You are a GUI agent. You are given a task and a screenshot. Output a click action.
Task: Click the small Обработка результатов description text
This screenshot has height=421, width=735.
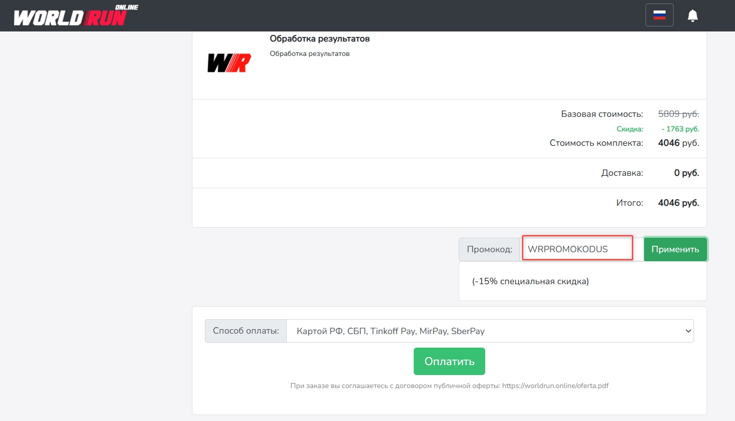[x=310, y=53]
